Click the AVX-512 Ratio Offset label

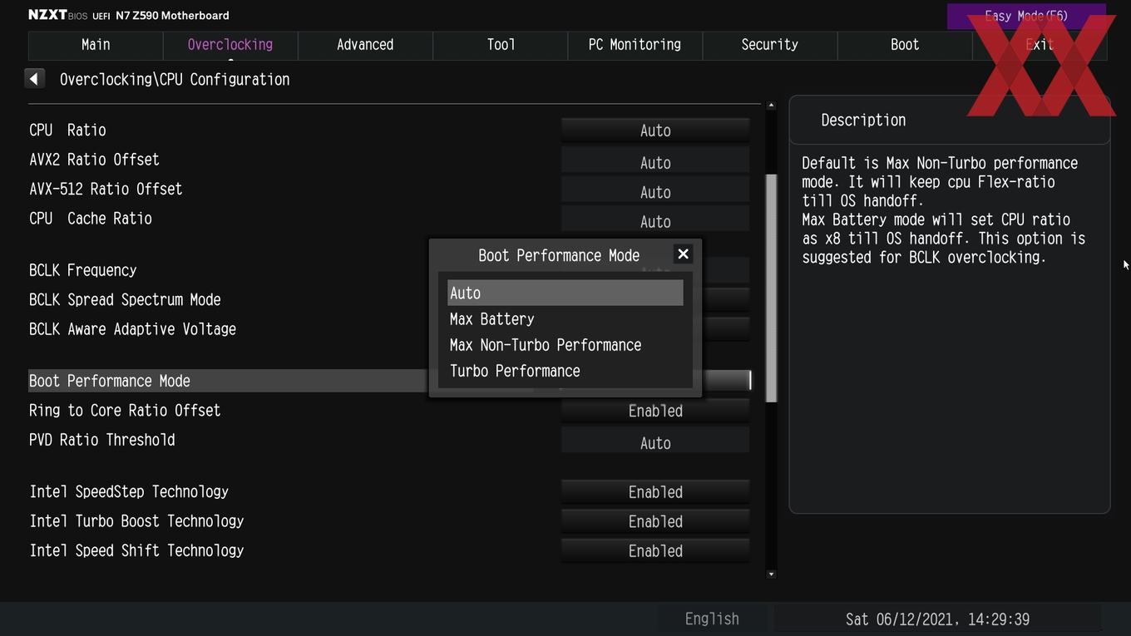[x=106, y=190]
